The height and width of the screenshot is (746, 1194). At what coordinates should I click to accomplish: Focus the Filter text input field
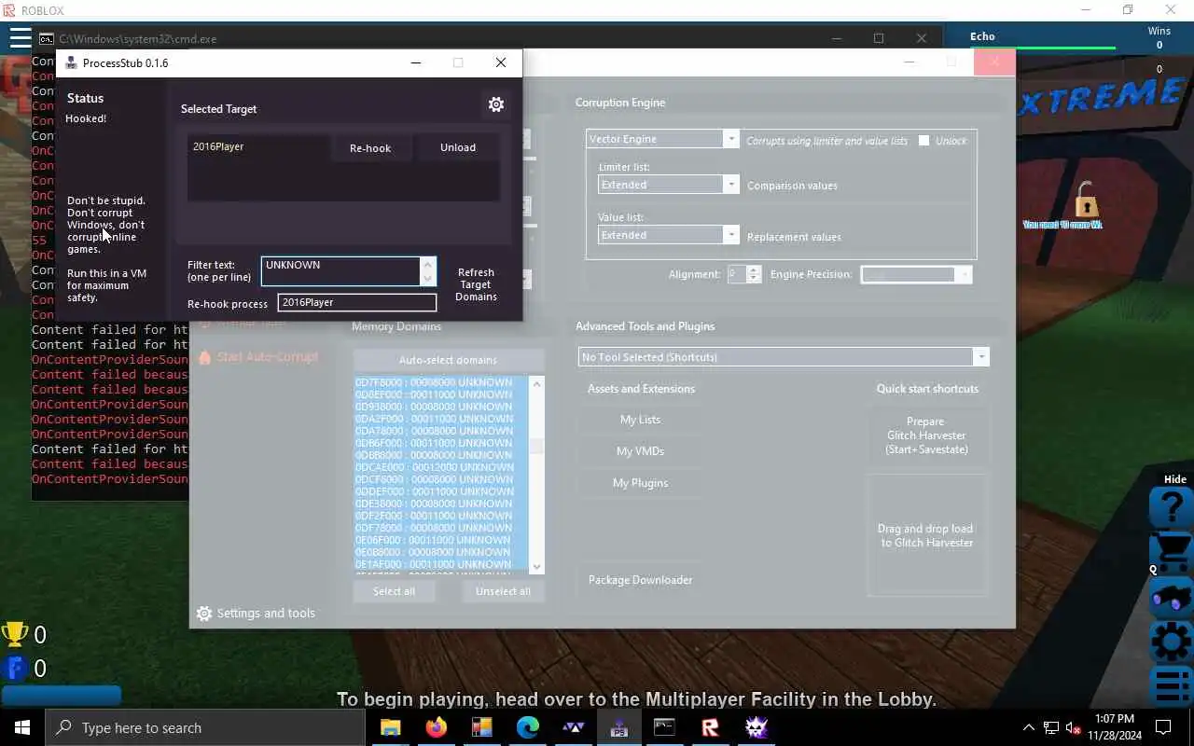point(341,271)
